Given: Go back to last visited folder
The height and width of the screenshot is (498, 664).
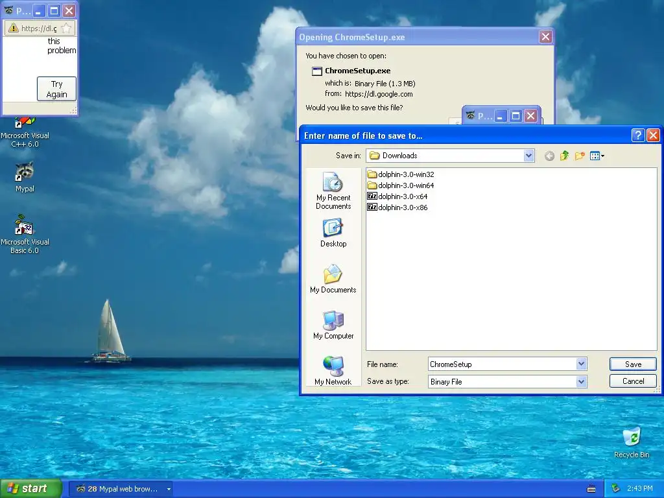Looking at the screenshot, I should coord(549,156).
